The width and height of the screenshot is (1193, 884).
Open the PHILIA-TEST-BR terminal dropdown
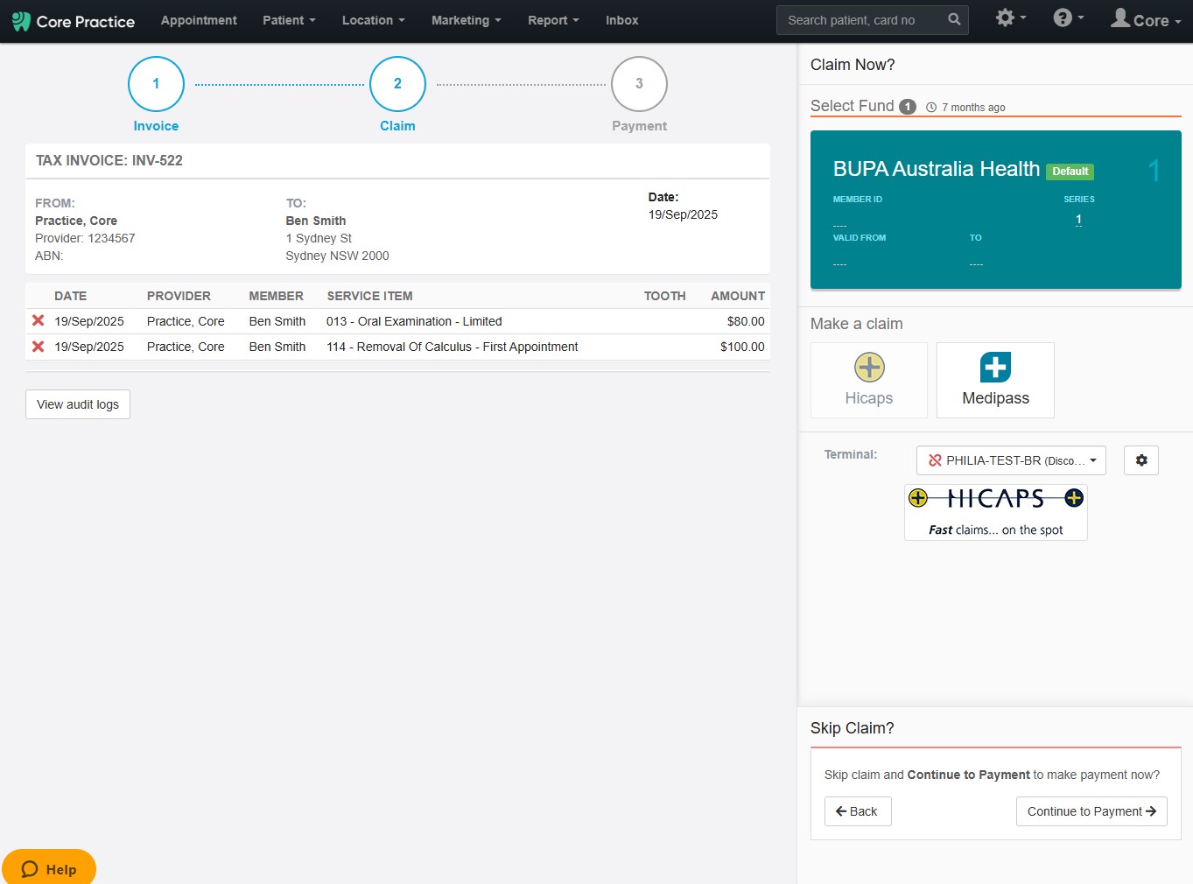[x=1011, y=460]
